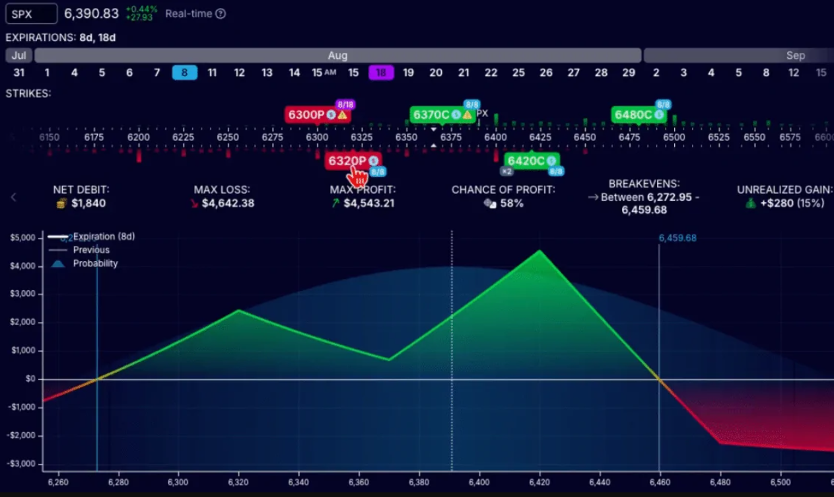Select the Sep month bar
Viewport: 834px width, 497px height.
pyautogui.click(x=795, y=56)
